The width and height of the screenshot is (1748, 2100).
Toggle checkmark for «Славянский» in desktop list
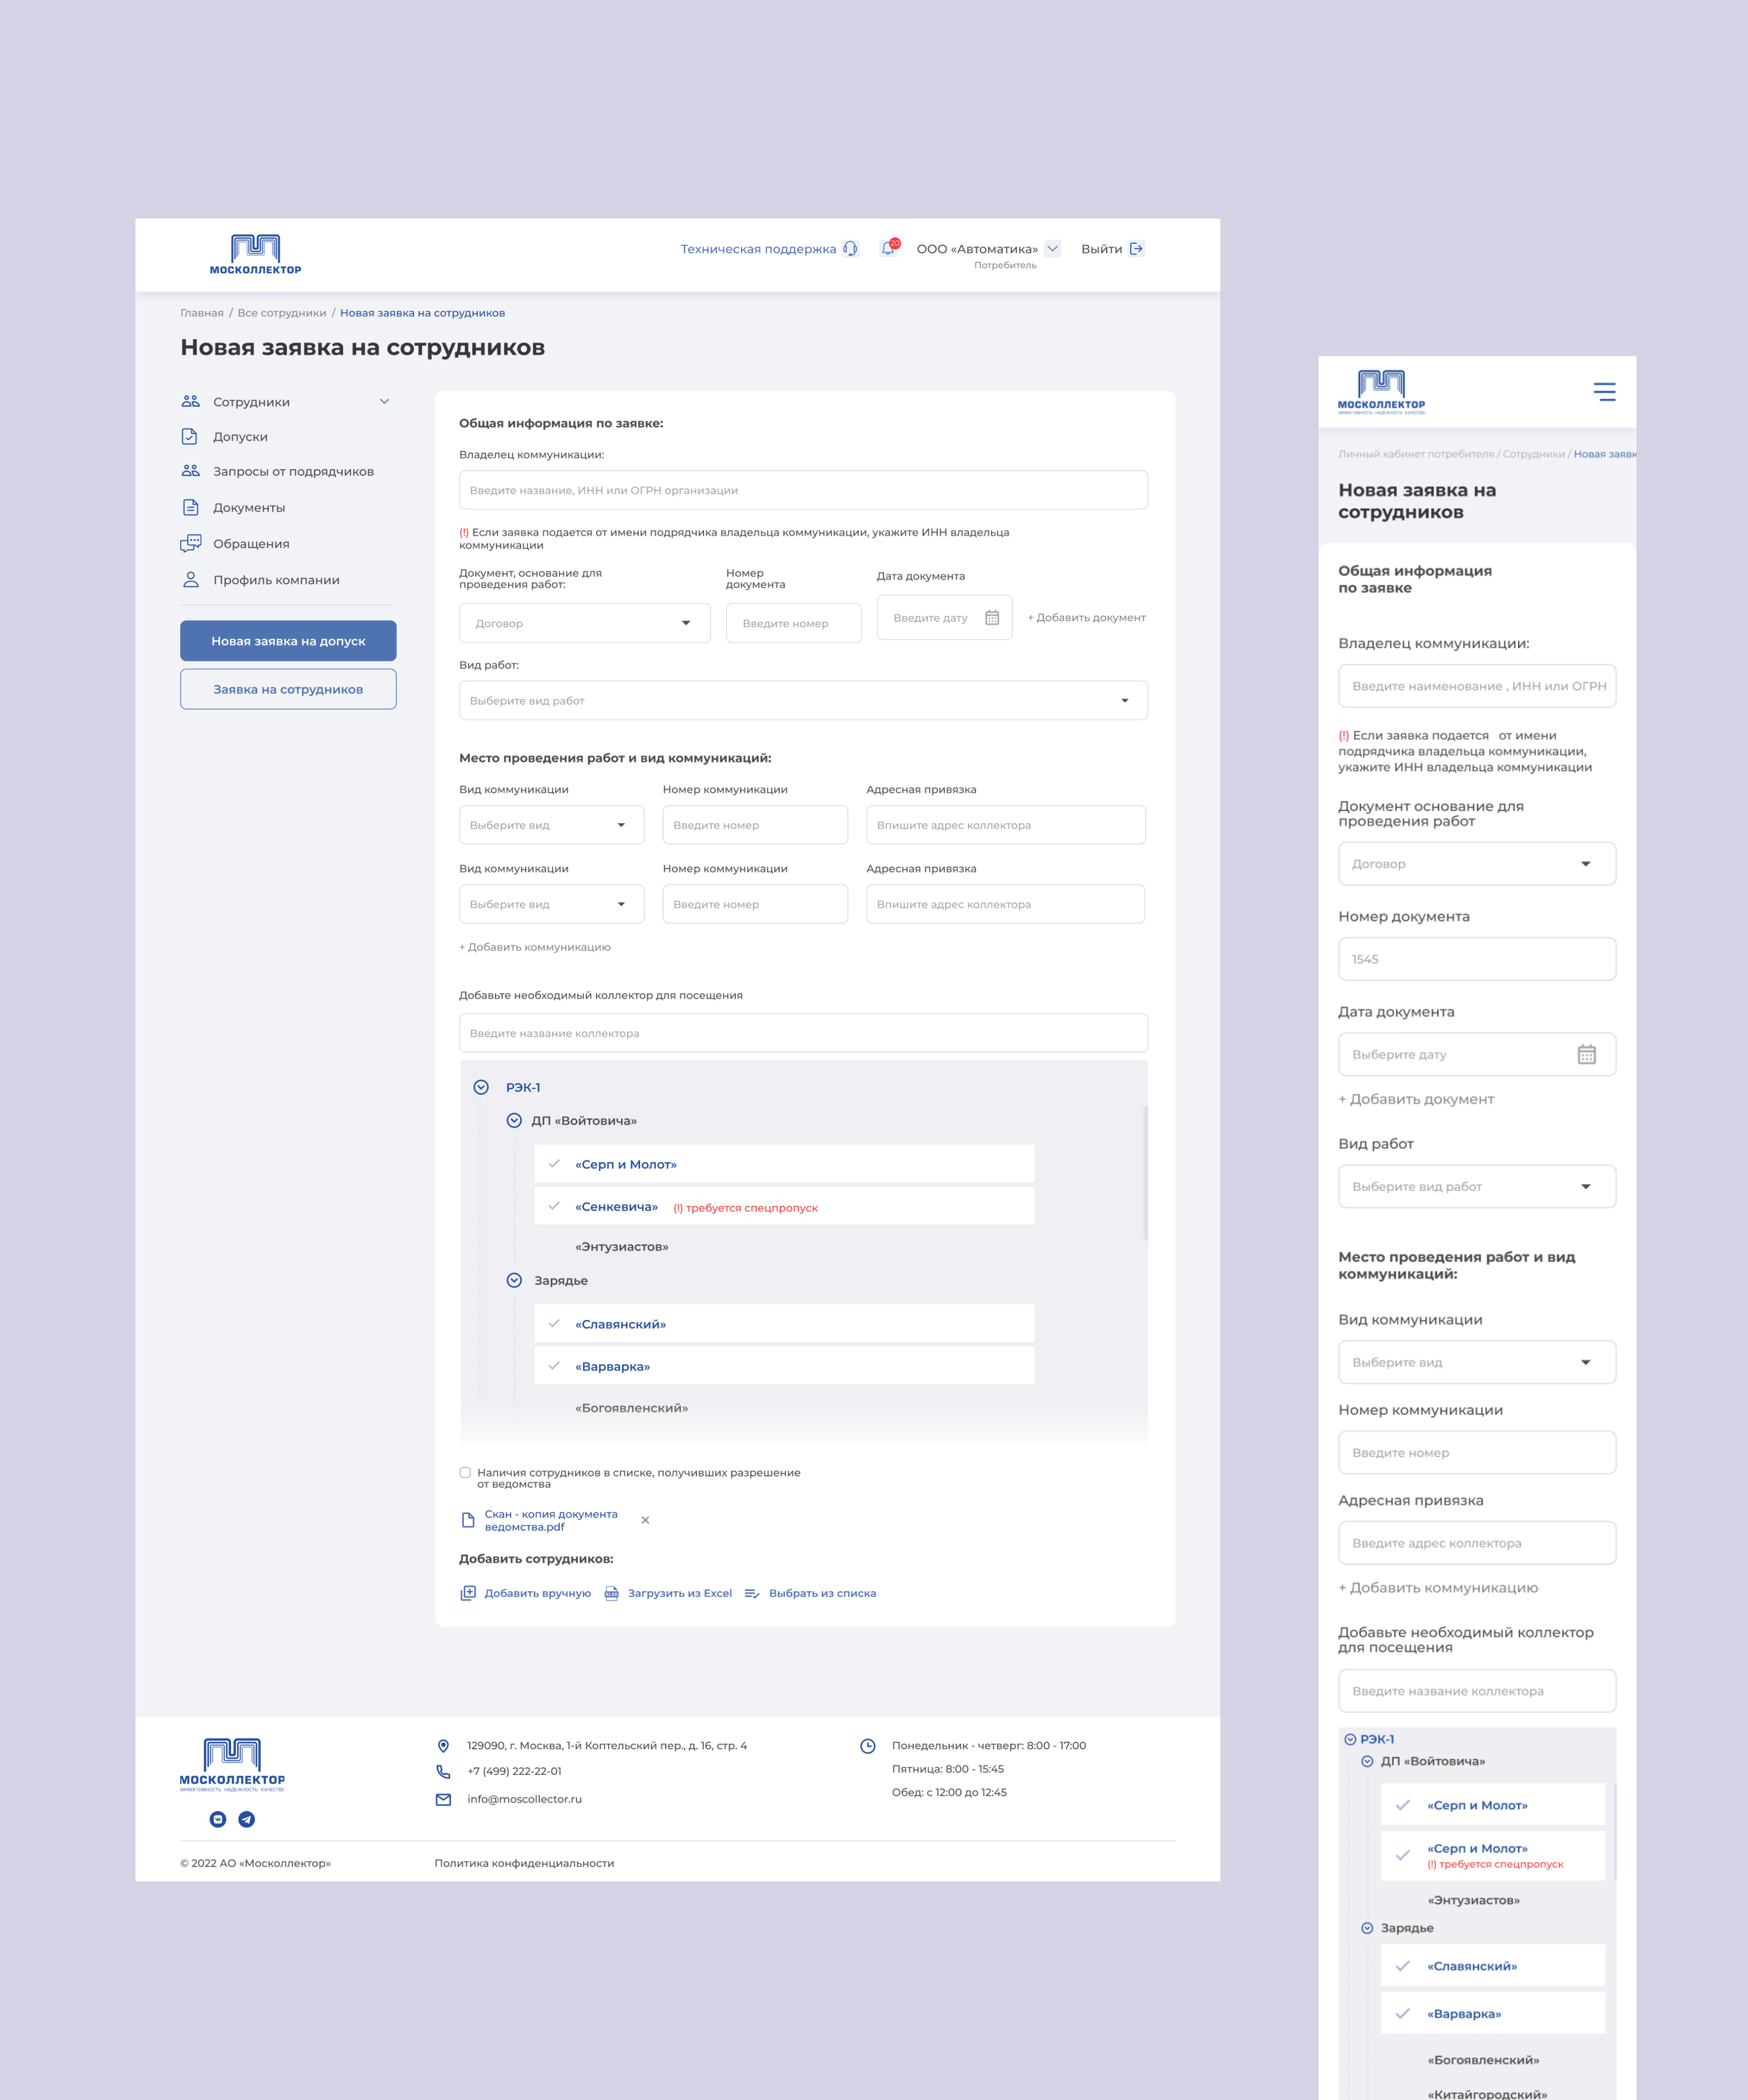click(x=554, y=1324)
